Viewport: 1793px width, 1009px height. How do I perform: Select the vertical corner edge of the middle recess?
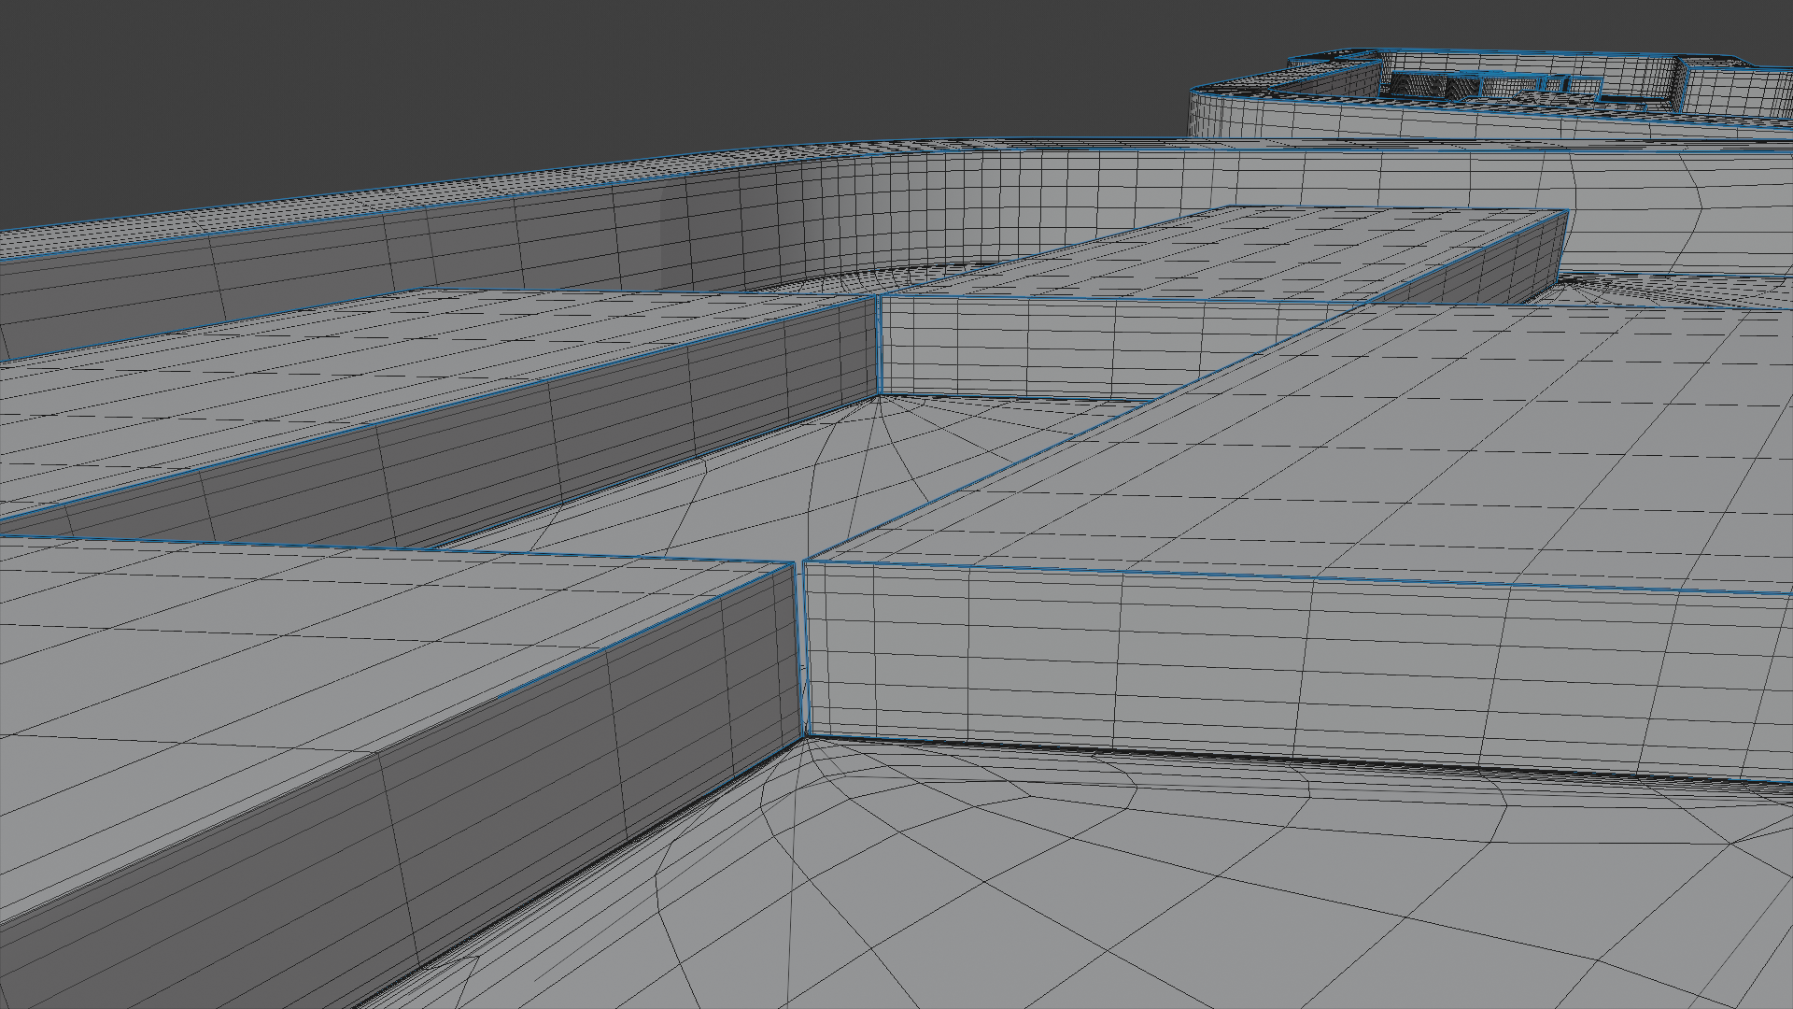879,346
